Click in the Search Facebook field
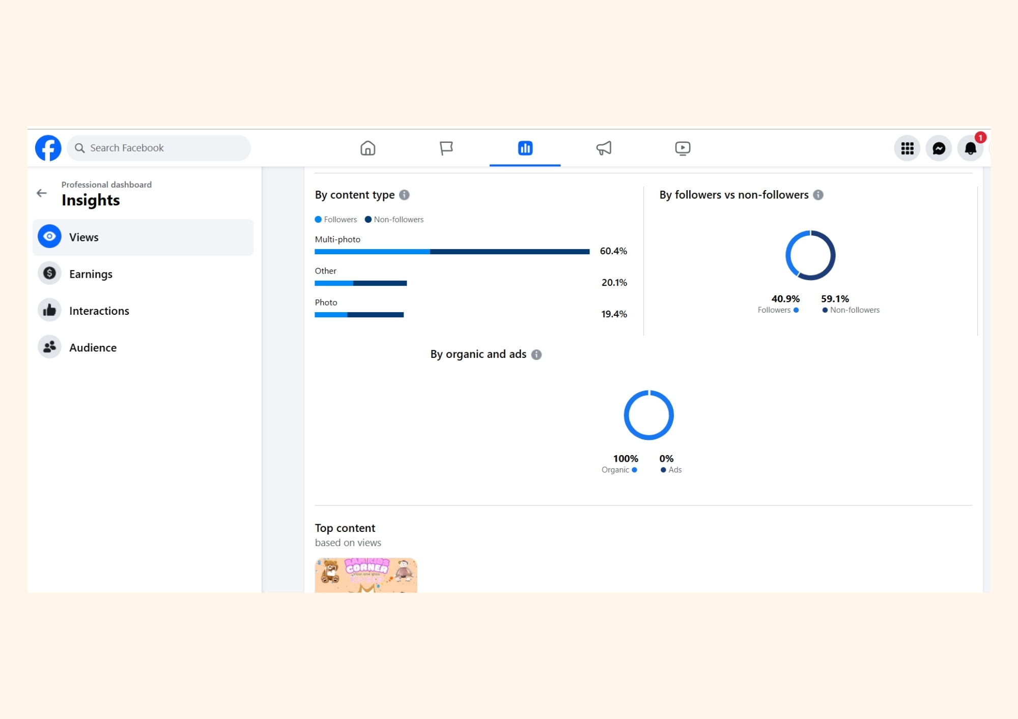Image resolution: width=1018 pixels, height=719 pixels. coord(159,148)
